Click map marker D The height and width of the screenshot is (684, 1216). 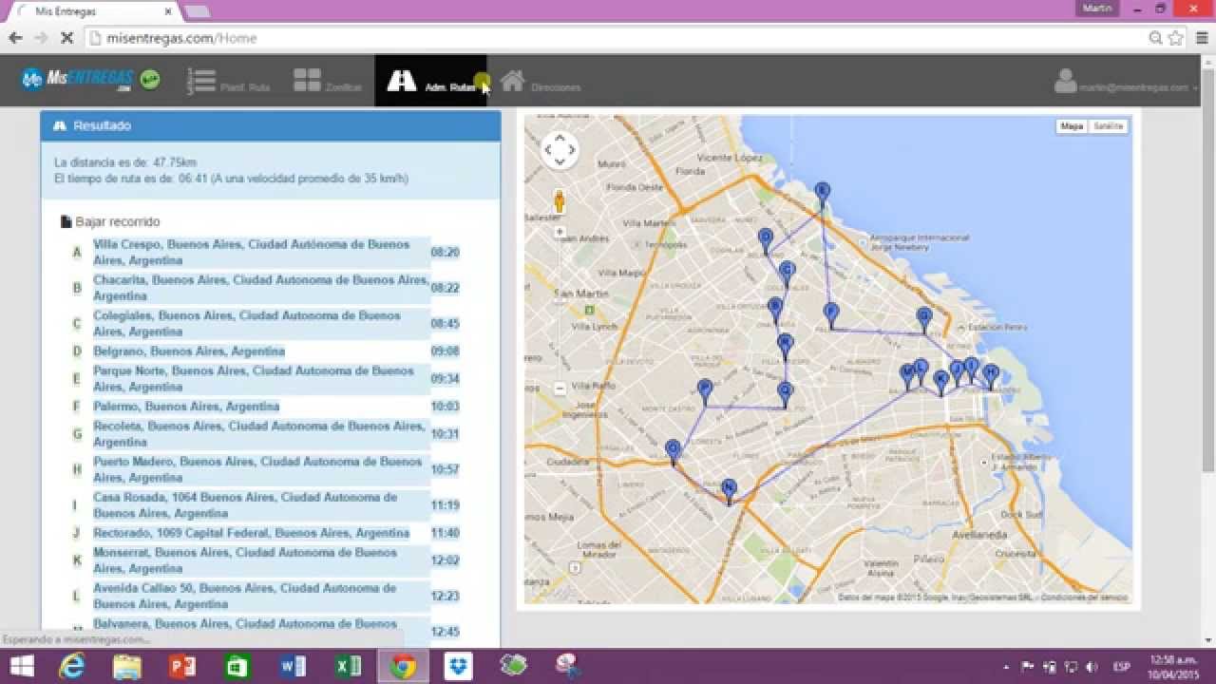pyautogui.click(x=765, y=241)
